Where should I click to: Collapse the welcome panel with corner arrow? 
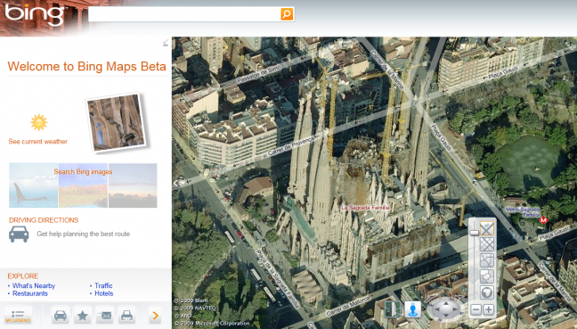tap(166, 43)
